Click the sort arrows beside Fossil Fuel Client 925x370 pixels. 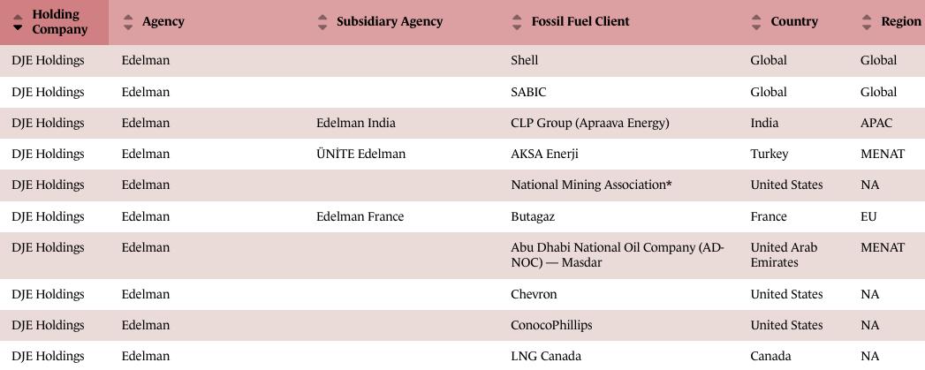(517, 22)
